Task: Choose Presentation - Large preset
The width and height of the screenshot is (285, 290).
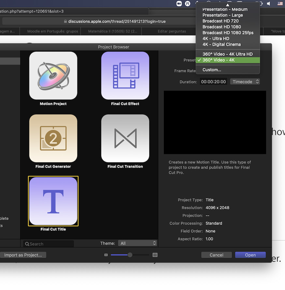Action: pyautogui.click(x=228, y=15)
